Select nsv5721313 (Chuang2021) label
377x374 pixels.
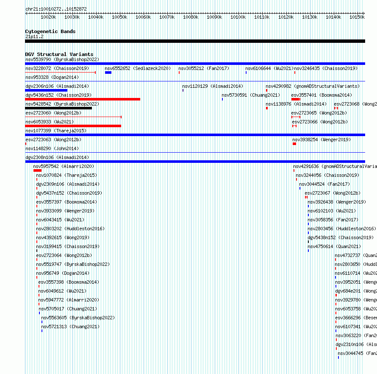click(70, 327)
